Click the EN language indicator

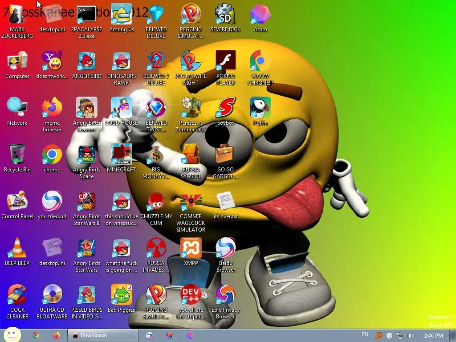tap(365, 334)
